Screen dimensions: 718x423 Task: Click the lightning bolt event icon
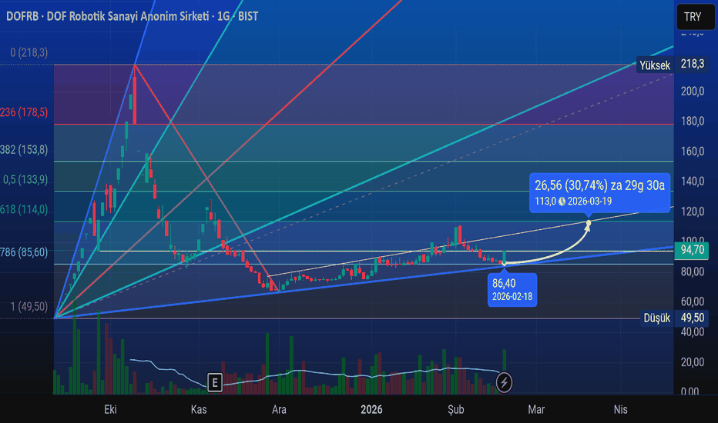tap(504, 382)
